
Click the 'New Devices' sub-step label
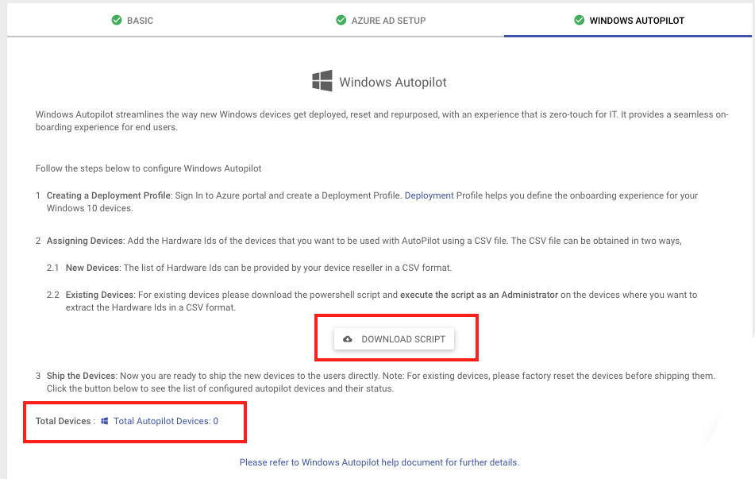[x=92, y=268]
